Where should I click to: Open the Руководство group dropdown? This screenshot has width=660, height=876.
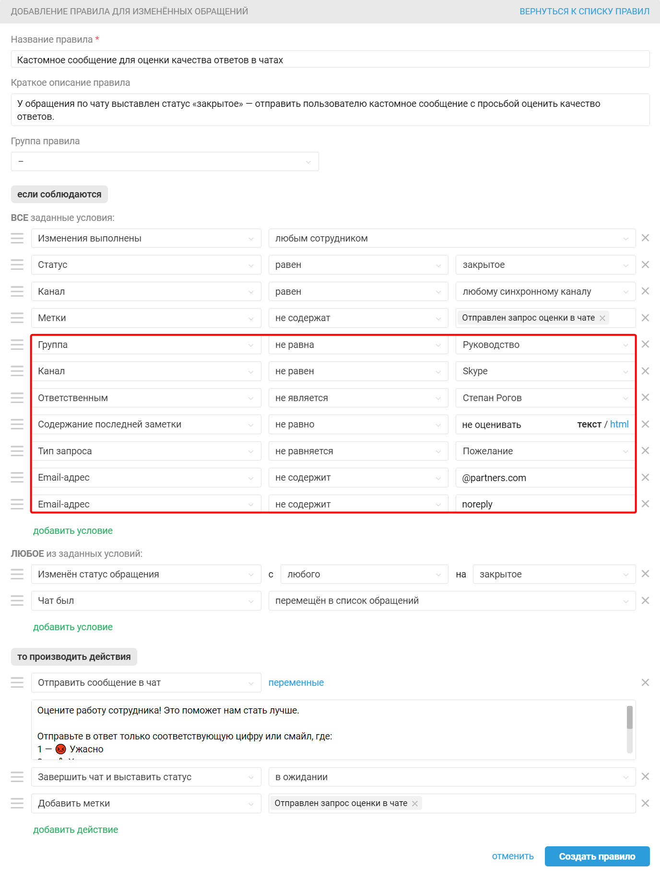pos(545,345)
